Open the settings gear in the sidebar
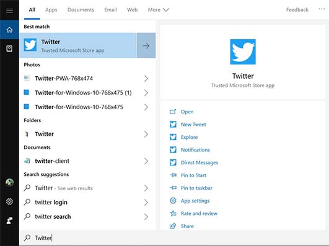Viewport: 329px width, 246px height. 9,201
